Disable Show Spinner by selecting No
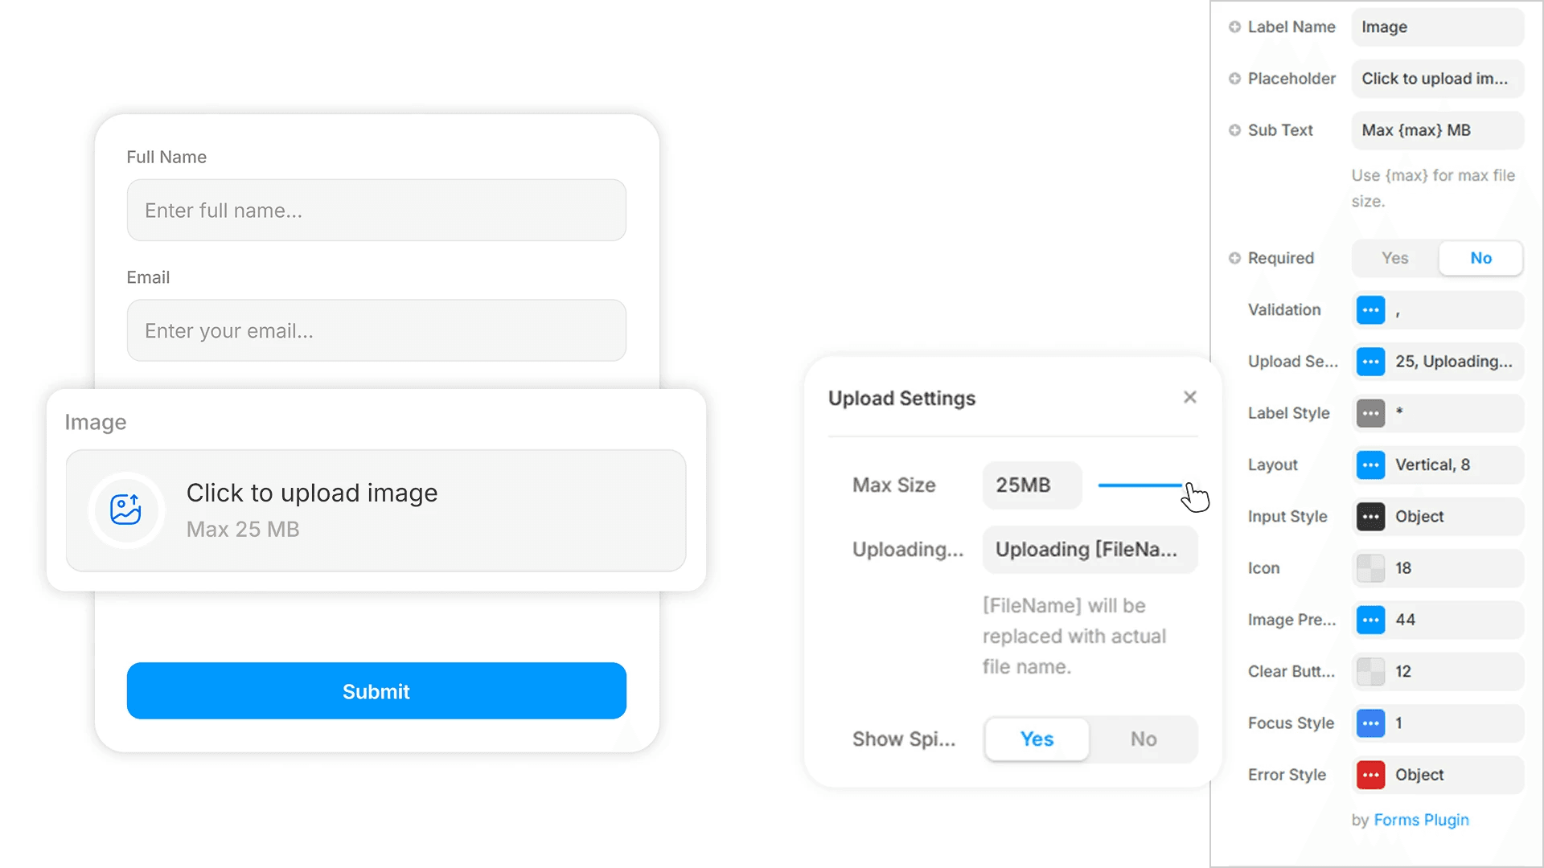 click(1143, 739)
